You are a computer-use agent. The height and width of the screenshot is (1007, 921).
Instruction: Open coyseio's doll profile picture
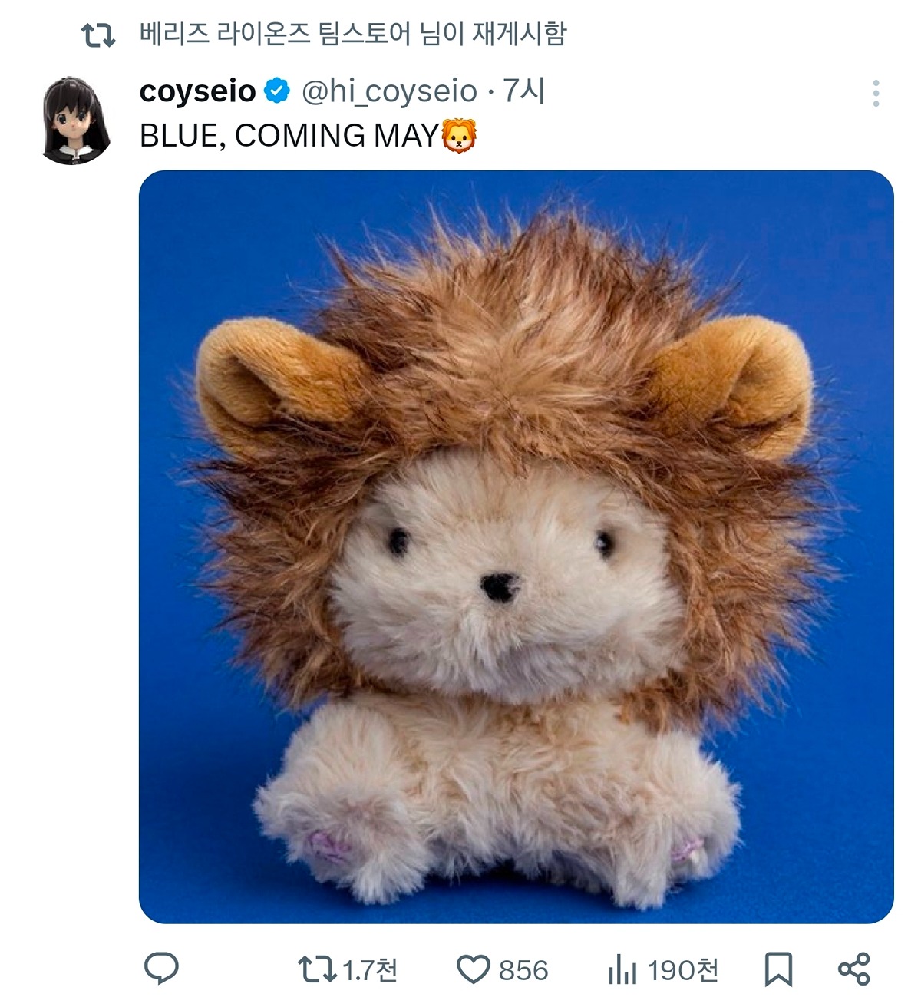(76, 121)
